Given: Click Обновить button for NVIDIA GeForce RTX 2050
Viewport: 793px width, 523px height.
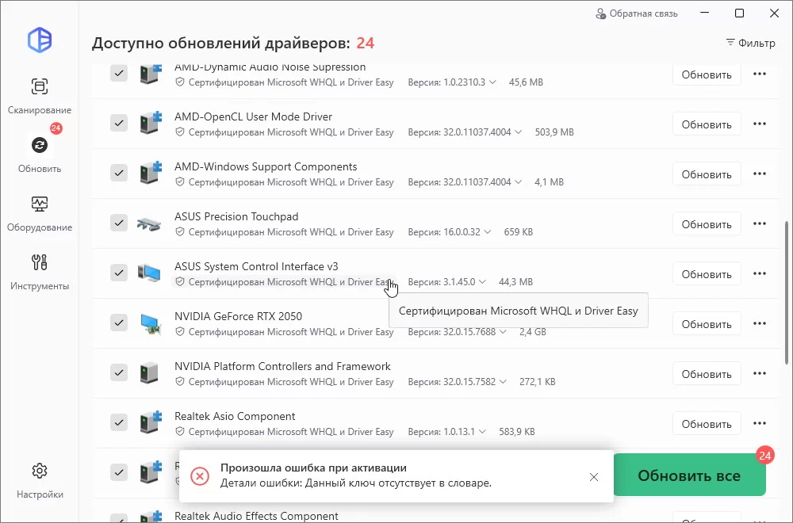Looking at the screenshot, I should pos(707,324).
